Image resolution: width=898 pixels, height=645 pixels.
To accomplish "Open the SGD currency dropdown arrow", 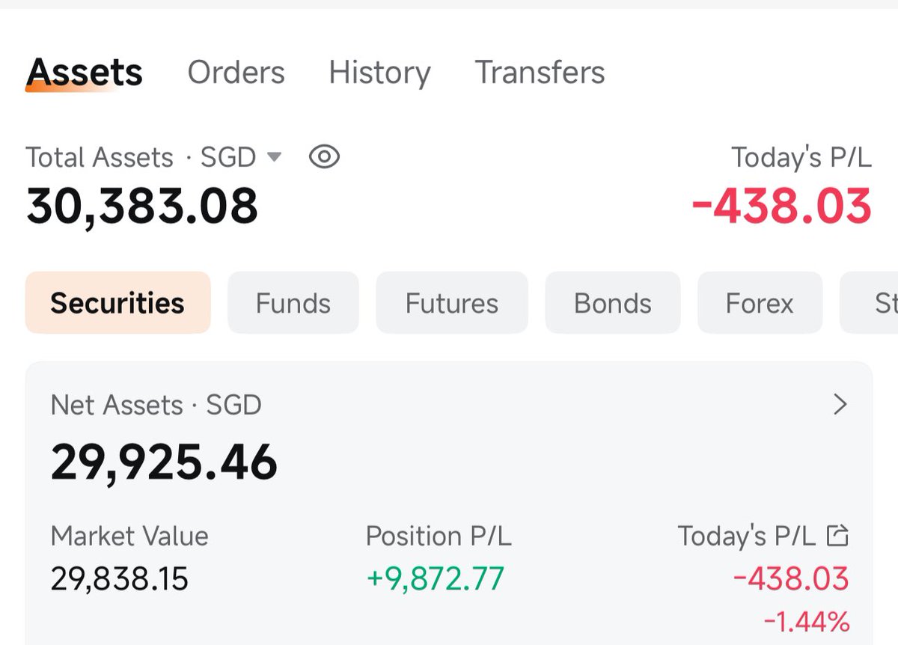I will pyautogui.click(x=275, y=157).
